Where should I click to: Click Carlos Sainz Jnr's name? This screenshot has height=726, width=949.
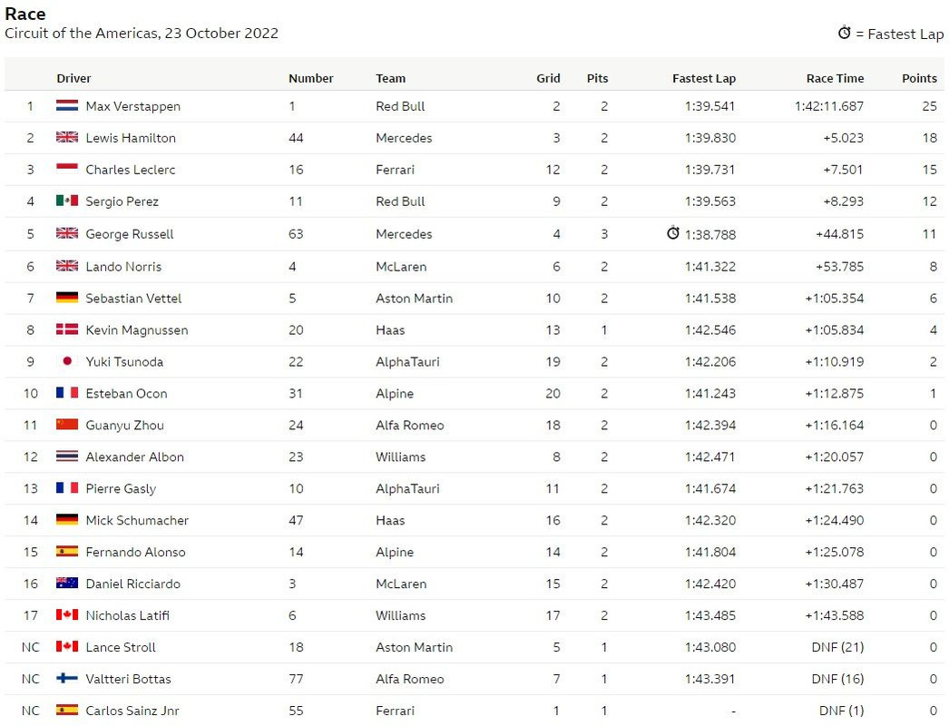click(x=132, y=711)
